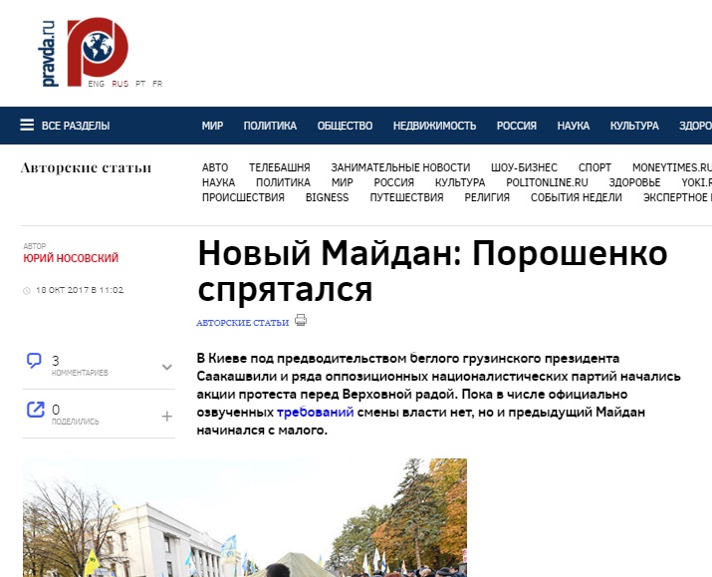Expand share options with the plus sign
712x577 pixels.
[167, 417]
